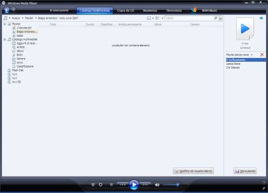Switch to full screen with the corner icon above
This screenshot has width=268, height=193.
coord(264,183)
